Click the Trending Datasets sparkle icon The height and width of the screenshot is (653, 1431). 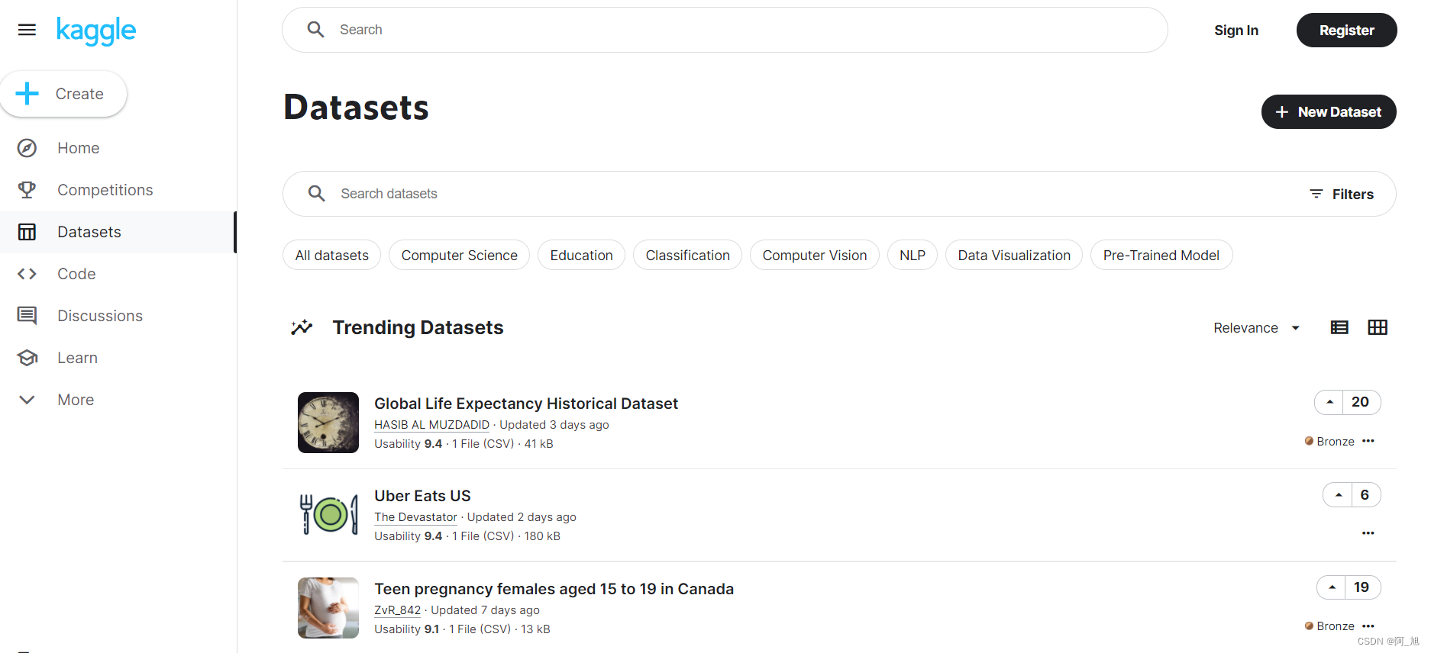(x=302, y=327)
